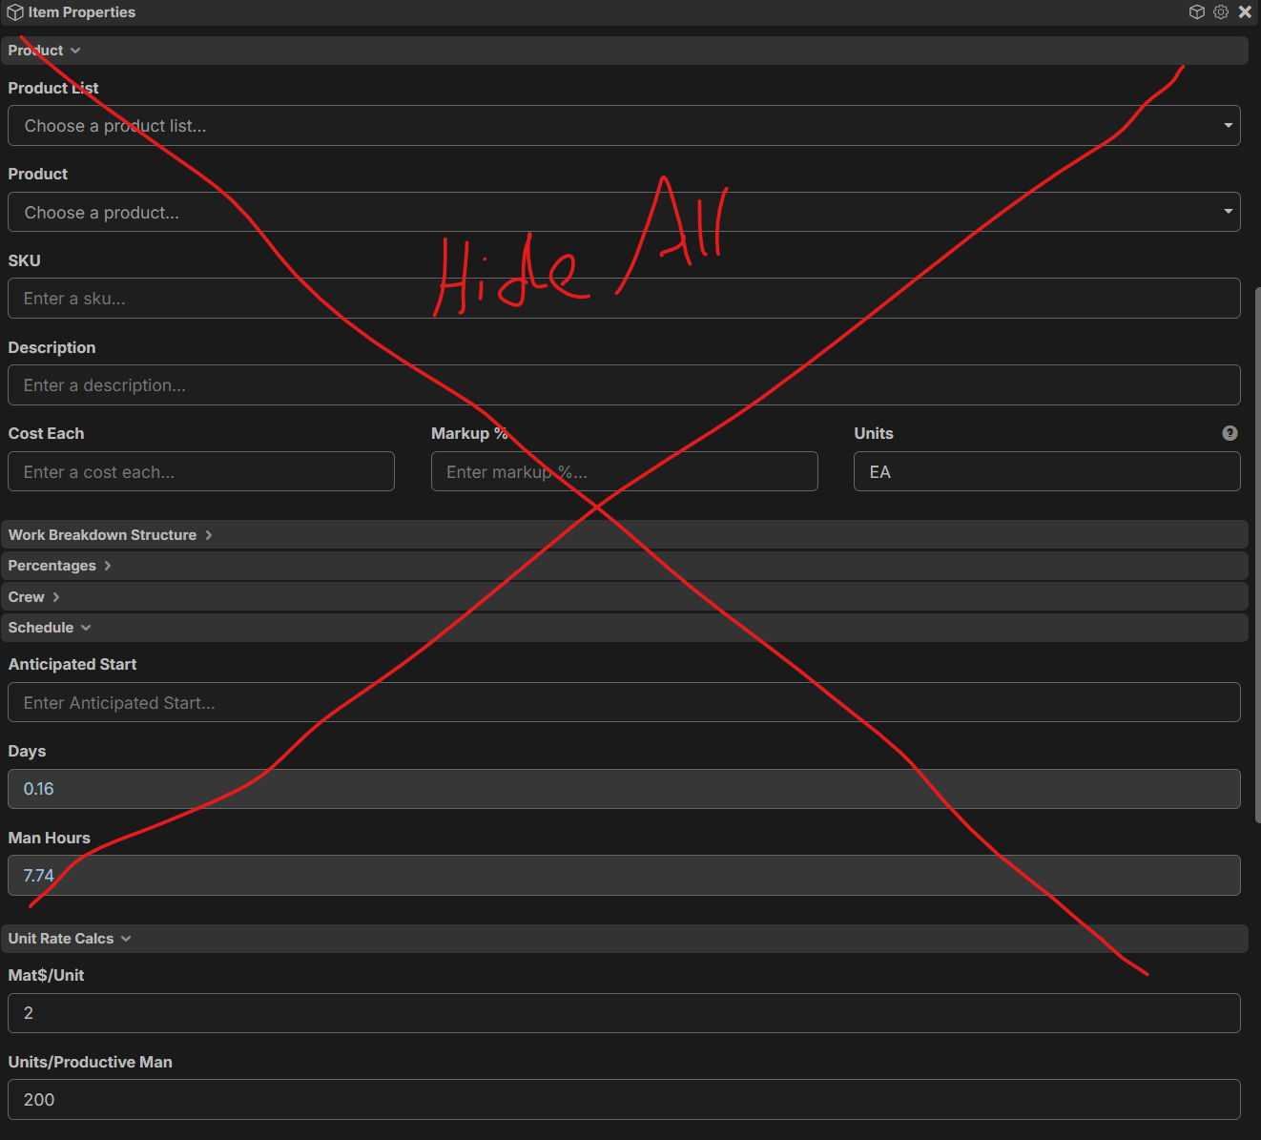Click the help question mark beside Units

pyautogui.click(x=1230, y=433)
